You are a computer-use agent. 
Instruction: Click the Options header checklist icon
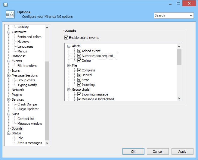(10, 14)
